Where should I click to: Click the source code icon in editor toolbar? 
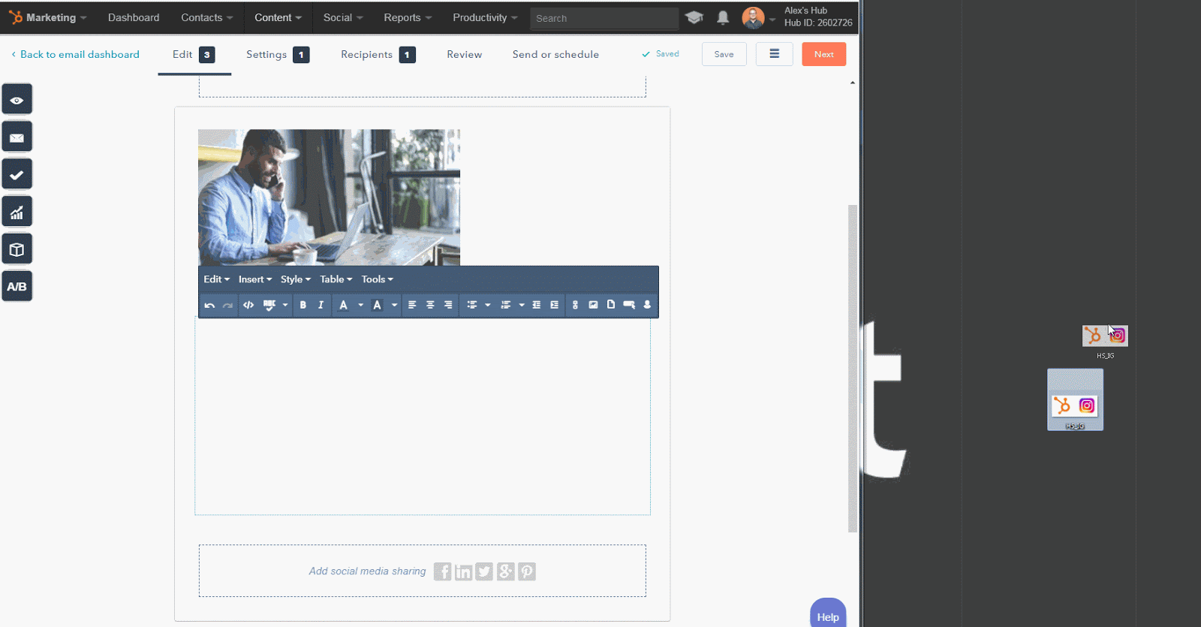(248, 305)
